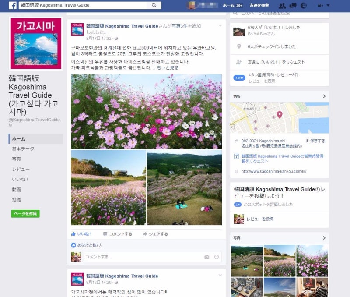Click the 8月17日 17:32 timestamp
This screenshot has width=350, height=297.
pyautogui.click(x=99, y=39)
